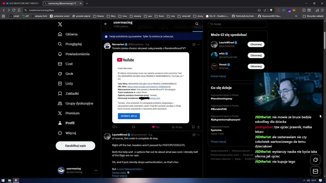Open more options on LaurieWired post
326x183 pixels.
[198, 135]
